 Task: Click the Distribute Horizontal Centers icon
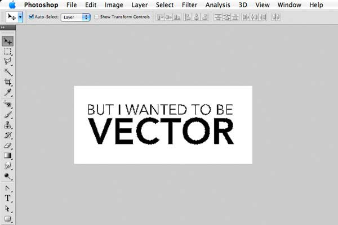point(255,17)
